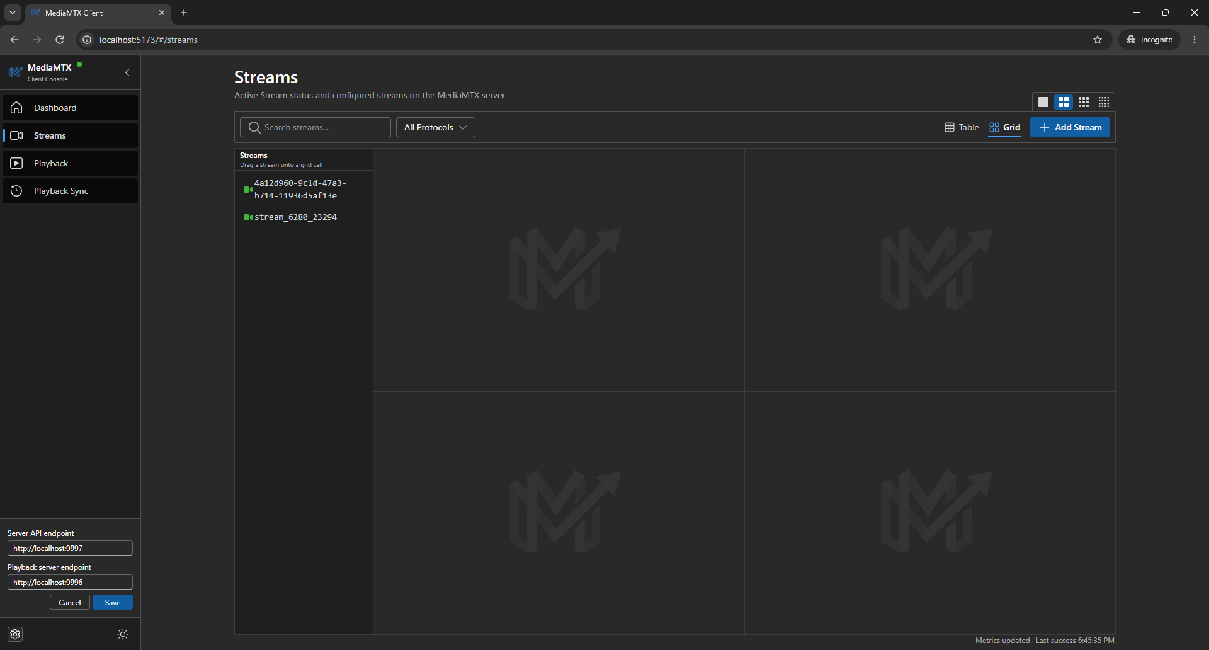
Task: Click the top-left grid cell
Action: click(559, 270)
